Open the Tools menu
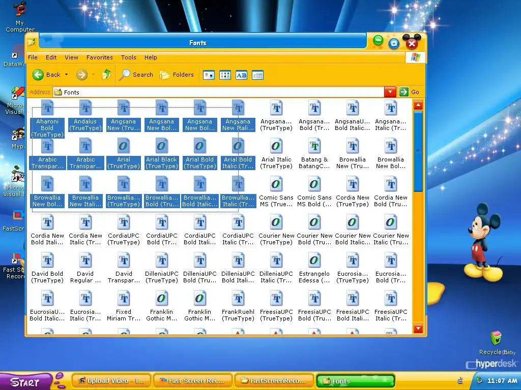The image size is (521, 390). coord(129,57)
